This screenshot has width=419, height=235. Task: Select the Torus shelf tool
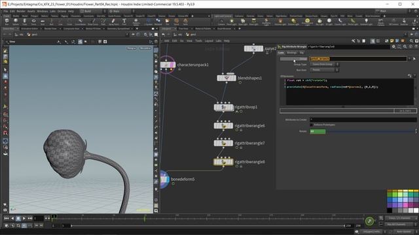33,22
